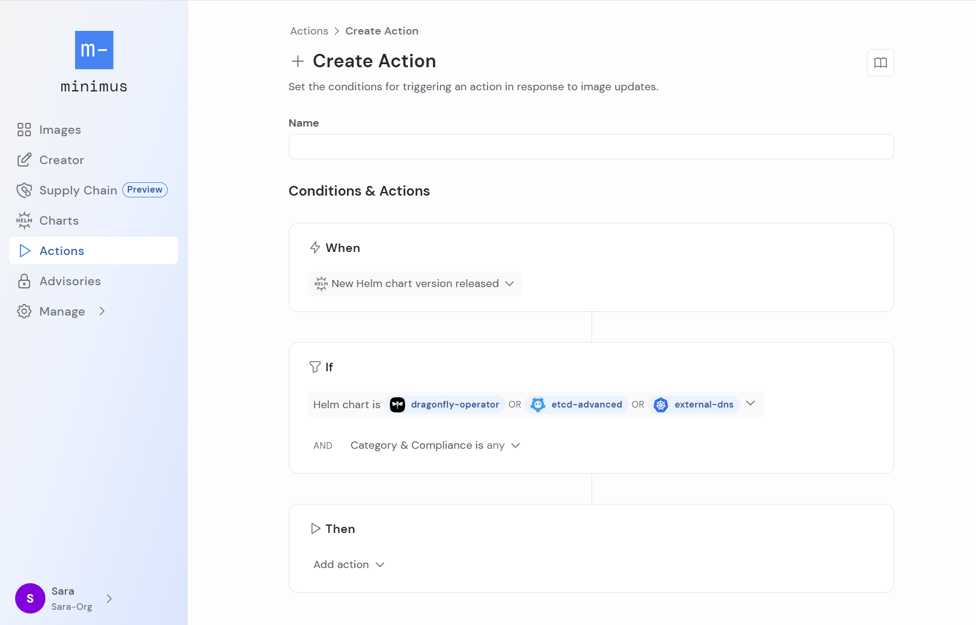Click the Create Action breadcrumb
This screenshot has width=976, height=625.
[x=381, y=31]
